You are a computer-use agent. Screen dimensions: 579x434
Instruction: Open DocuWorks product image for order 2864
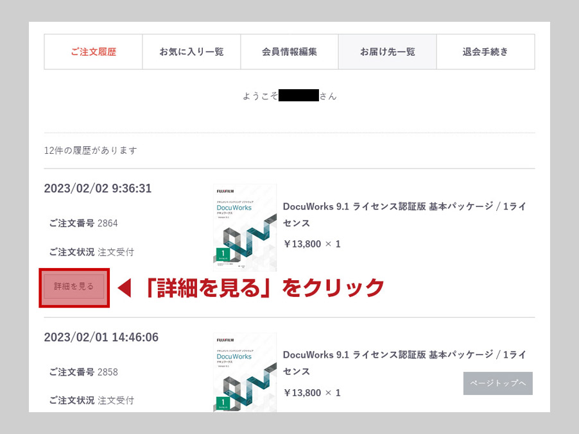[x=245, y=228]
